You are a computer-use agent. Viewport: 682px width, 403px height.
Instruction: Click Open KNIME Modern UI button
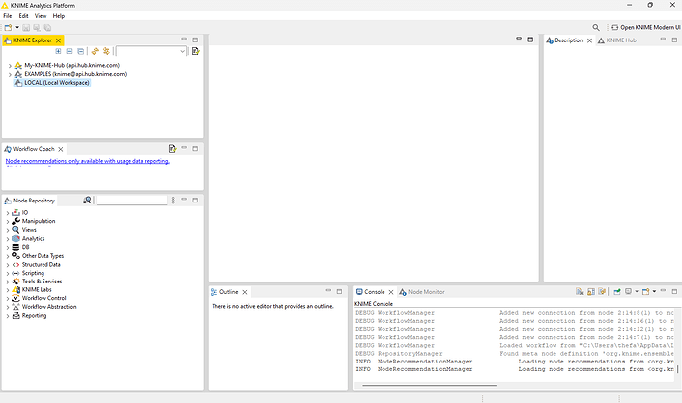point(646,28)
